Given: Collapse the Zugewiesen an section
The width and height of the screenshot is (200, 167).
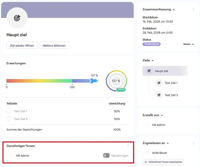Looking at the screenshot, I should 168,143.
